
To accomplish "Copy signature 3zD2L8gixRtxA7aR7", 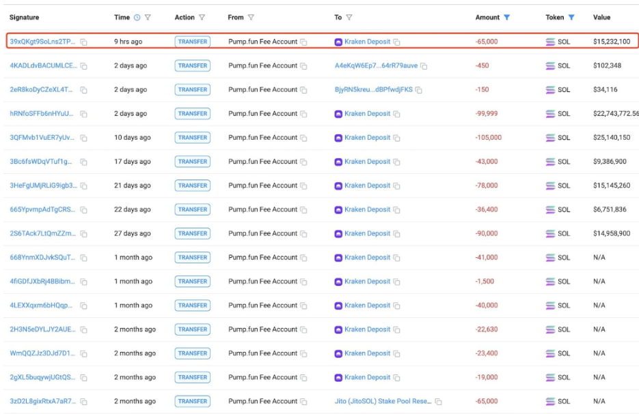I will (x=83, y=402).
